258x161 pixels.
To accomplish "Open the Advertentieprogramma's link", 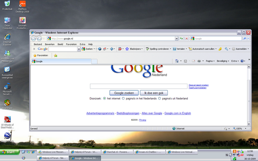I will pyautogui.click(x=100, y=113).
